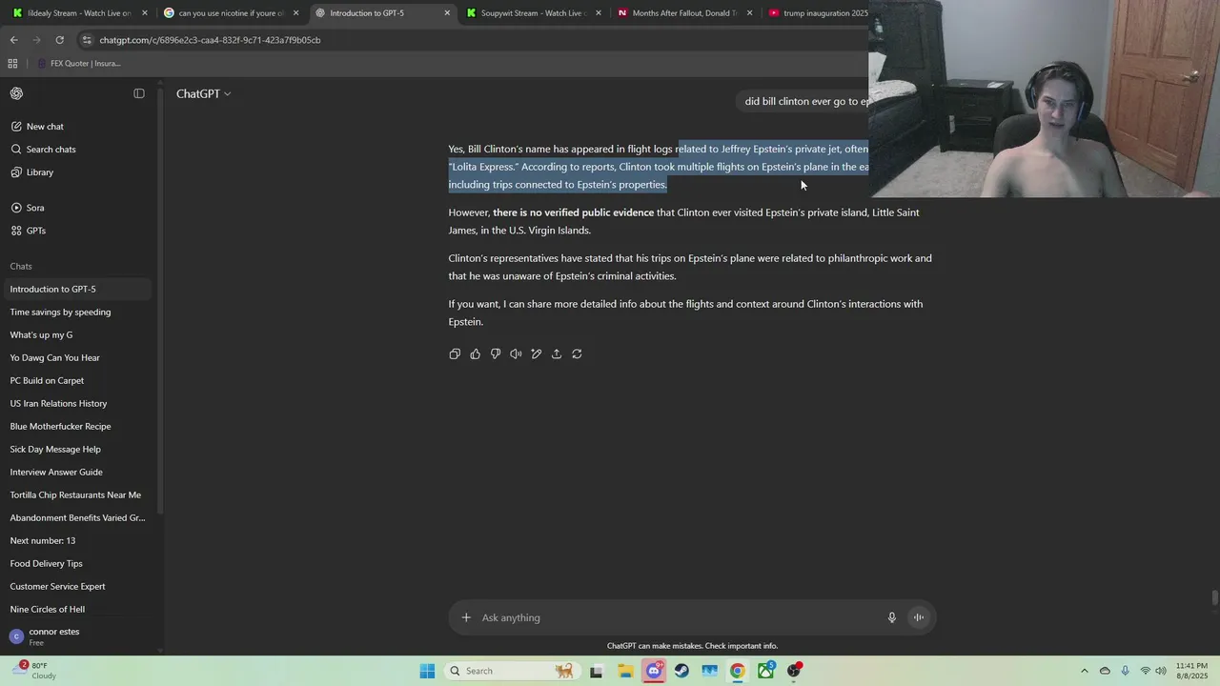1220x686 pixels.
Task: Click the Windows taskbar Search box
Action: pyautogui.click(x=511, y=671)
